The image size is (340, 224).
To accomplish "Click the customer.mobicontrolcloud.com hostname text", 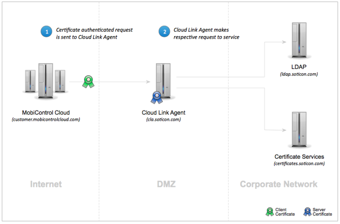I will pos(46,120).
